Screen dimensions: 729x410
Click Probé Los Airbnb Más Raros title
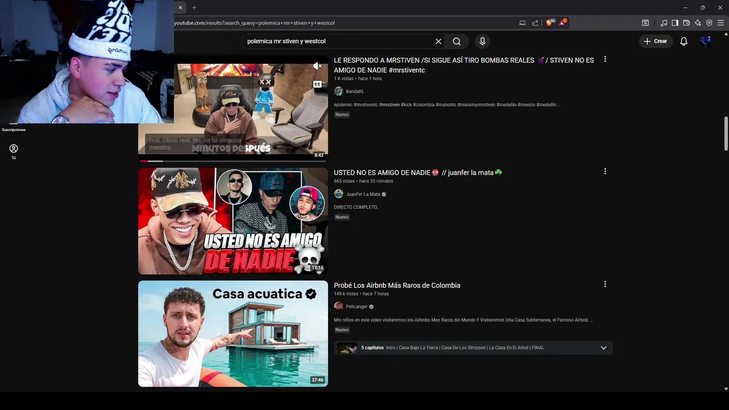(397, 285)
